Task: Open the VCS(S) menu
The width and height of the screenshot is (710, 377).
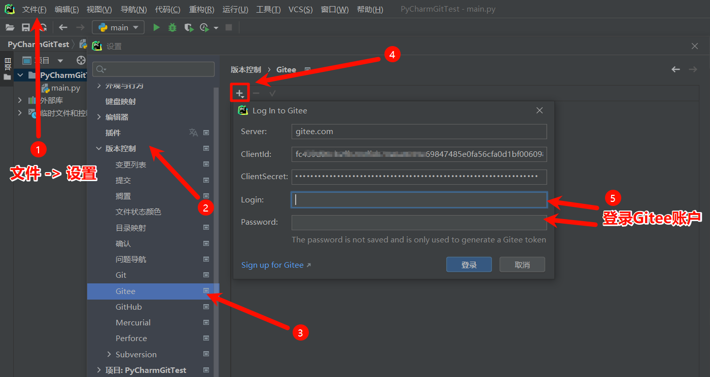Action: pyautogui.click(x=300, y=10)
